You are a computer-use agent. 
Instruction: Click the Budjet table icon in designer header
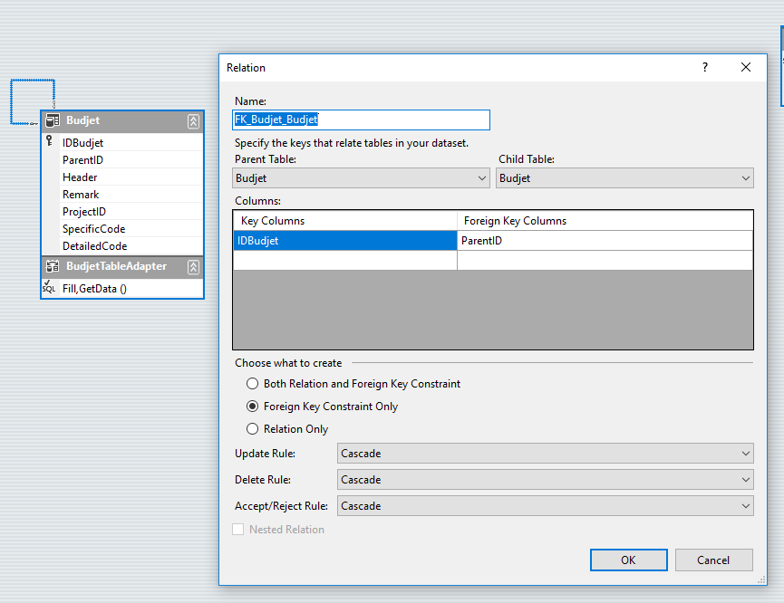coord(53,120)
